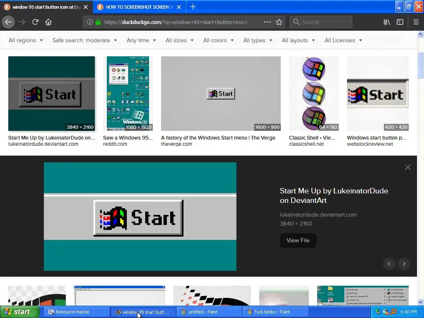Click the large Start Me Up preview image
This screenshot has width=424, height=318.
(140, 217)
